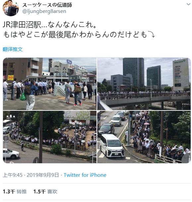Click the 喜欢 label
This screenshot has height=202, width=192.
(x=52, y=192)
